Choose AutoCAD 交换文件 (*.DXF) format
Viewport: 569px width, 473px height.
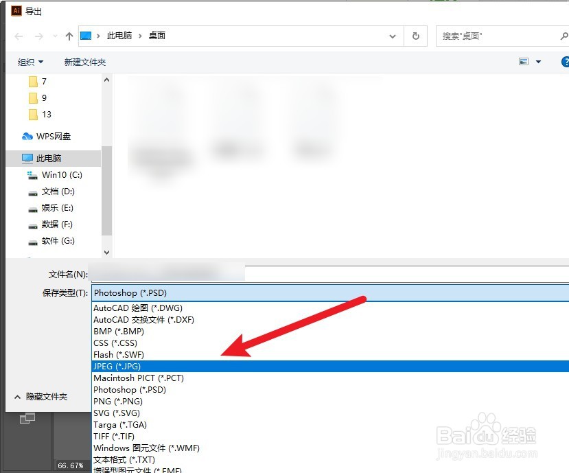pyautogui.click(x=331, y=320)
